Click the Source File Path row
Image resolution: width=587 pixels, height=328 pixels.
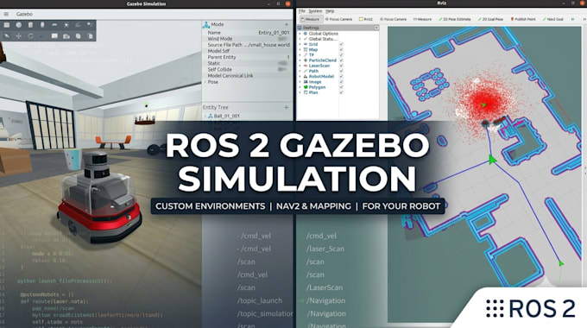coord(247,45)
